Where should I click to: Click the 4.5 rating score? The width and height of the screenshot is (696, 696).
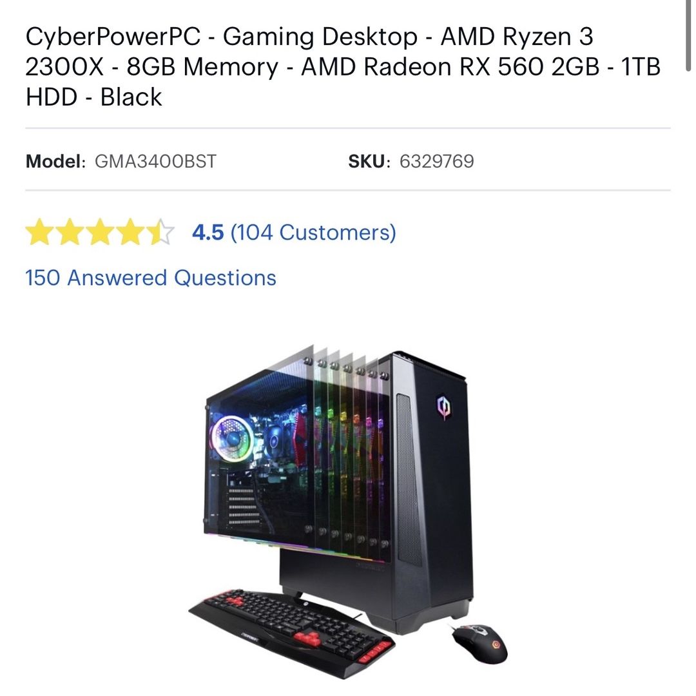coord(208,233)
